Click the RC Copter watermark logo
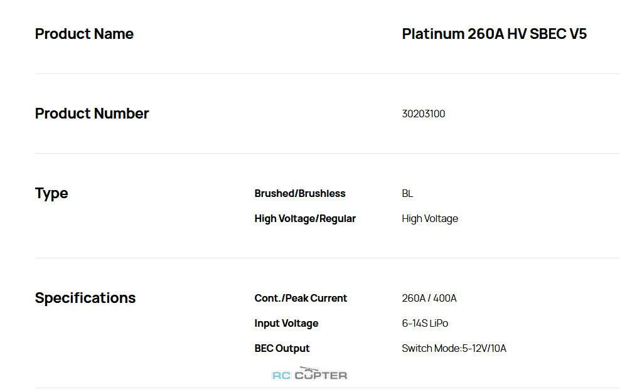 309,373
